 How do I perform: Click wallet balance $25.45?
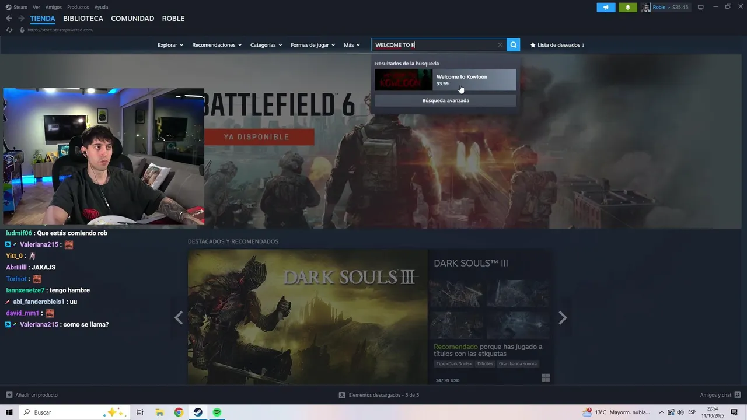[680, 7]
